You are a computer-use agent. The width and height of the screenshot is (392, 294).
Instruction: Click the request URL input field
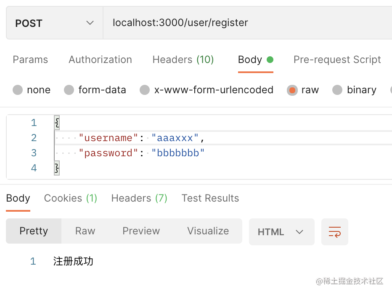248,23
